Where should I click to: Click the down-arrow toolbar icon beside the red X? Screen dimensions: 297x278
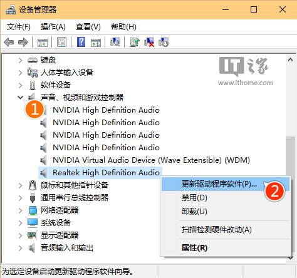(164, 42)
